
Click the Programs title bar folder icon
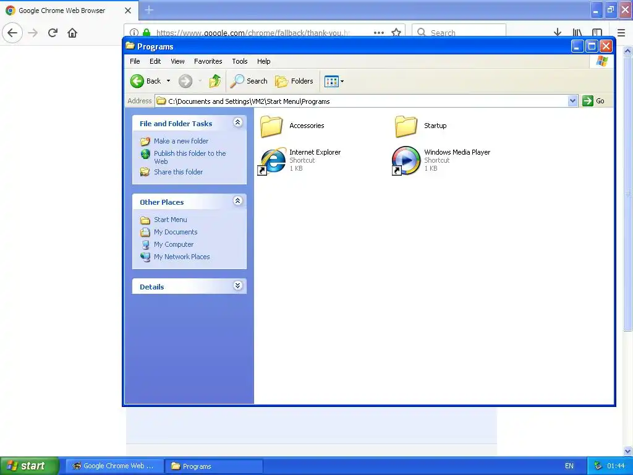pos(130,46)
